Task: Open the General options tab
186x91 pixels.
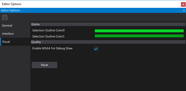Action: [15, 26]
